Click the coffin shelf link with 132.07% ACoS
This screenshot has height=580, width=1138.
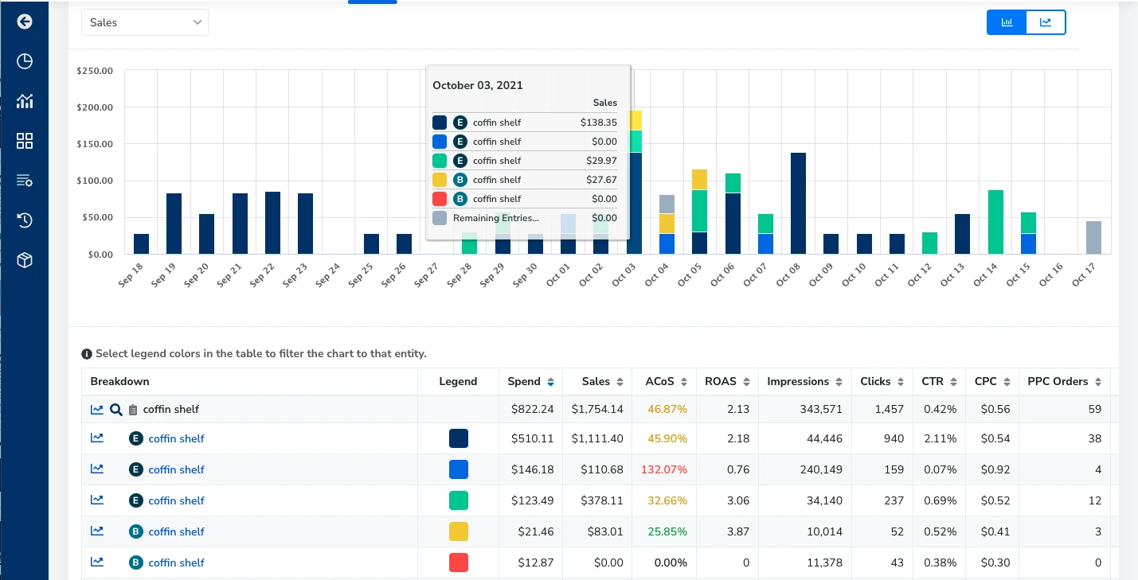point(176,469)
